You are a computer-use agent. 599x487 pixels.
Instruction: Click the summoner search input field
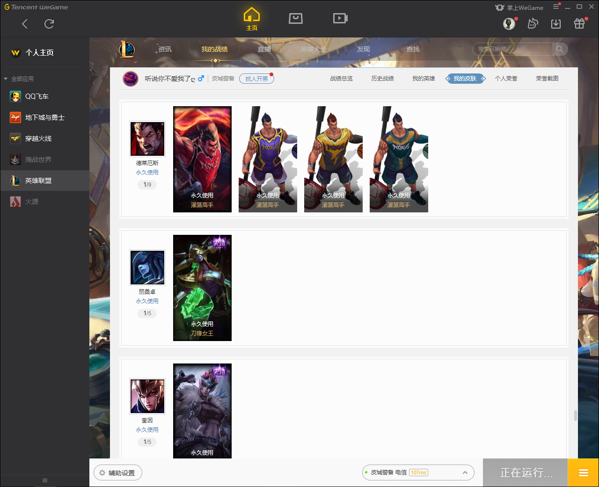click(x=513, y=49)
